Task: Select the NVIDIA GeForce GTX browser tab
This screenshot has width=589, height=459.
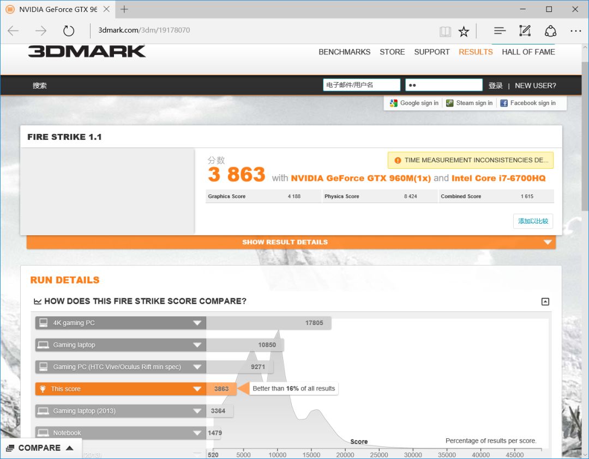Action: point(58,9)
